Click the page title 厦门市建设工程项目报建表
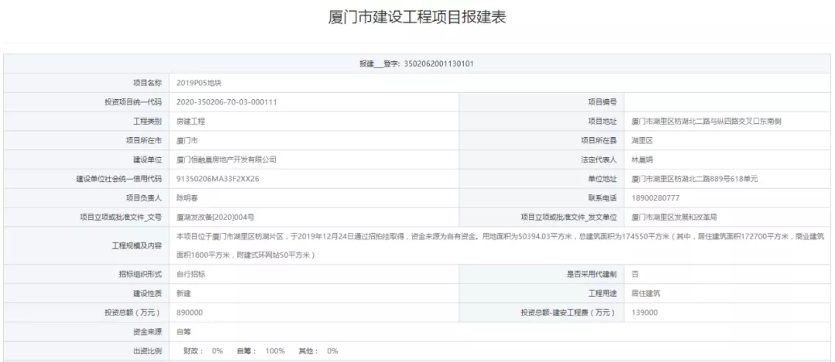The image size is (835, 362). [x=417, y=17]
